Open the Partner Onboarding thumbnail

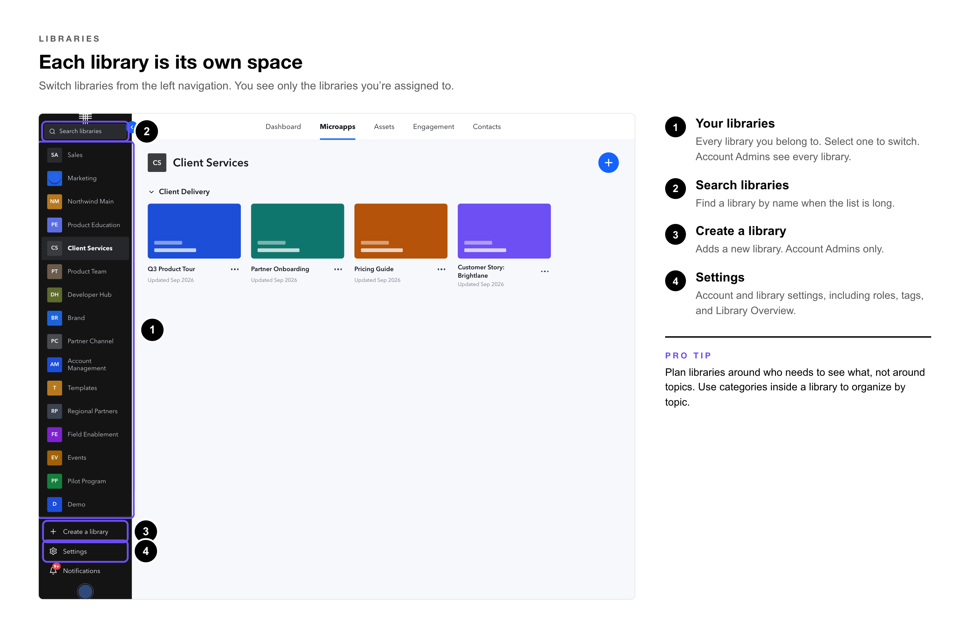297,231
